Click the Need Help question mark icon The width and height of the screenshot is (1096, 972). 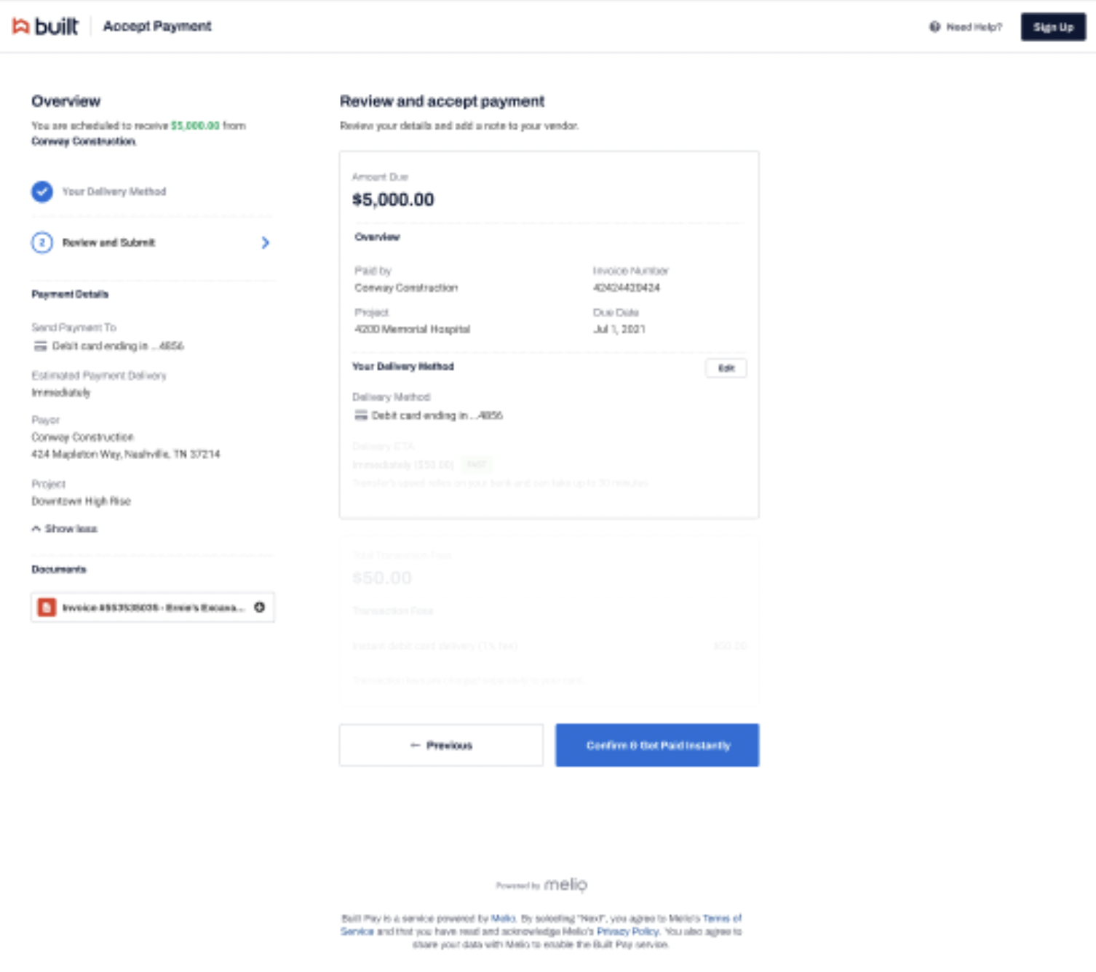click(x=934, y=27)
